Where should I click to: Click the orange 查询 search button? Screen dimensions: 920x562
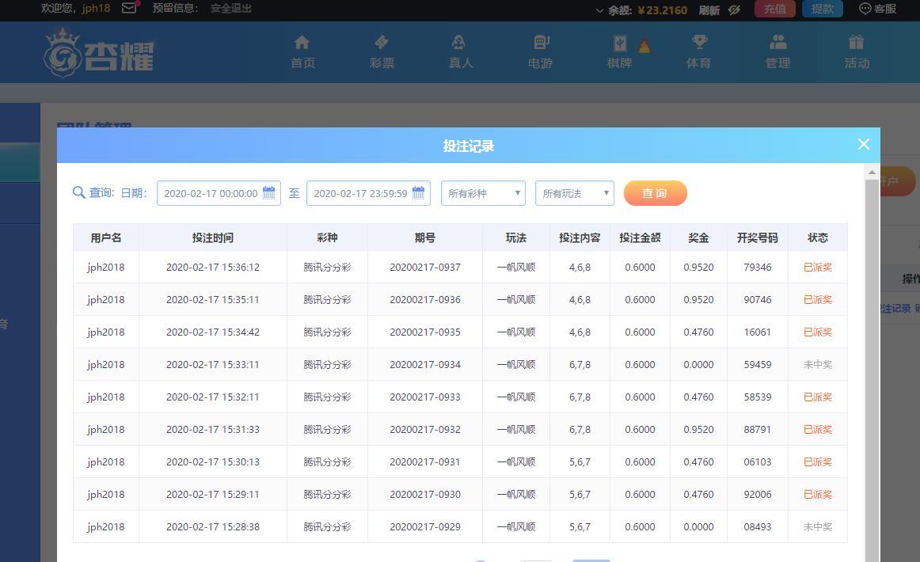click(x=655, y=193)
